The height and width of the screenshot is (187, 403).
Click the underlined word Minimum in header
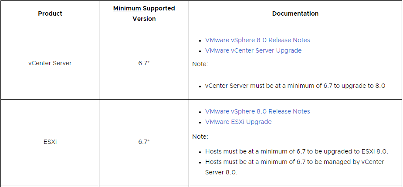(127, 8)
